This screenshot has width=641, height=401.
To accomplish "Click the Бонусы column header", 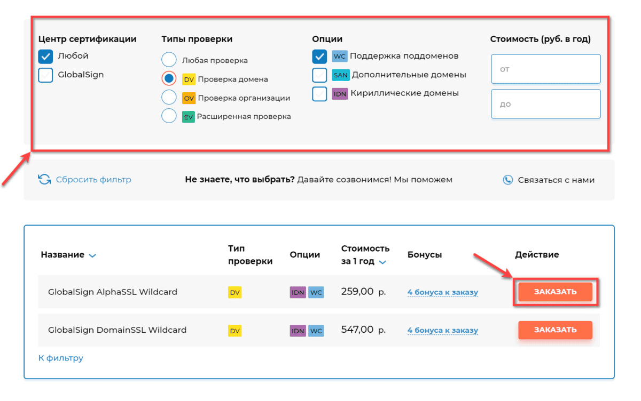I will (425, 255).
